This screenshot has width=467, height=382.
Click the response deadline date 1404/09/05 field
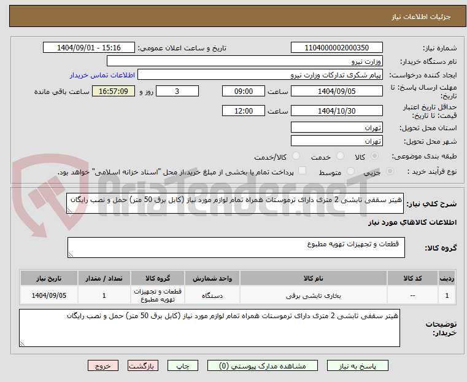pyautogui.click(x=336, y=91)
